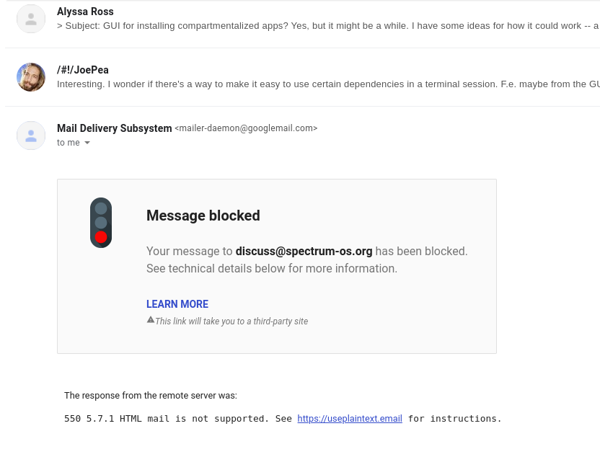Open the useplaintext.email link

[x=350, y=419]
